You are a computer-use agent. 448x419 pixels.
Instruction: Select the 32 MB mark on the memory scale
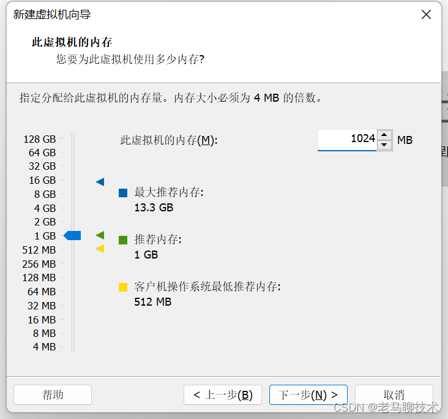(x=42, y=306)
